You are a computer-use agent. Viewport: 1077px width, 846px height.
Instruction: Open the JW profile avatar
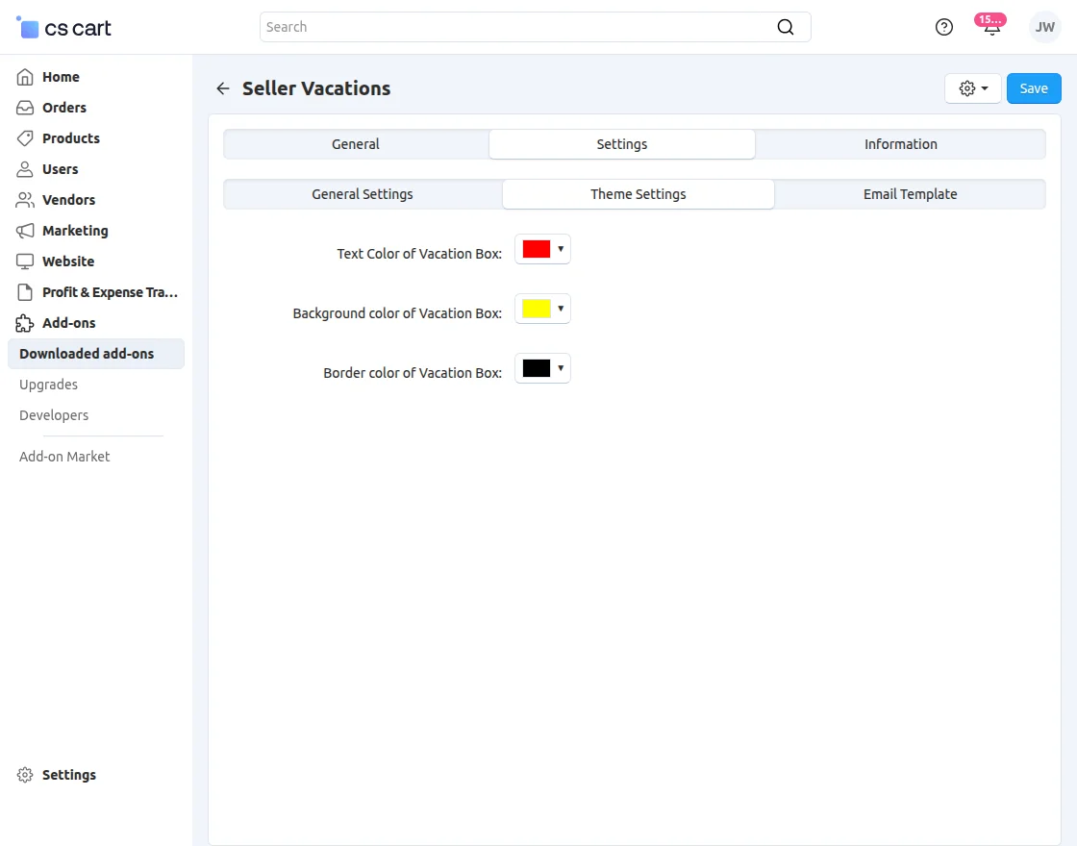coord(1044,27)
